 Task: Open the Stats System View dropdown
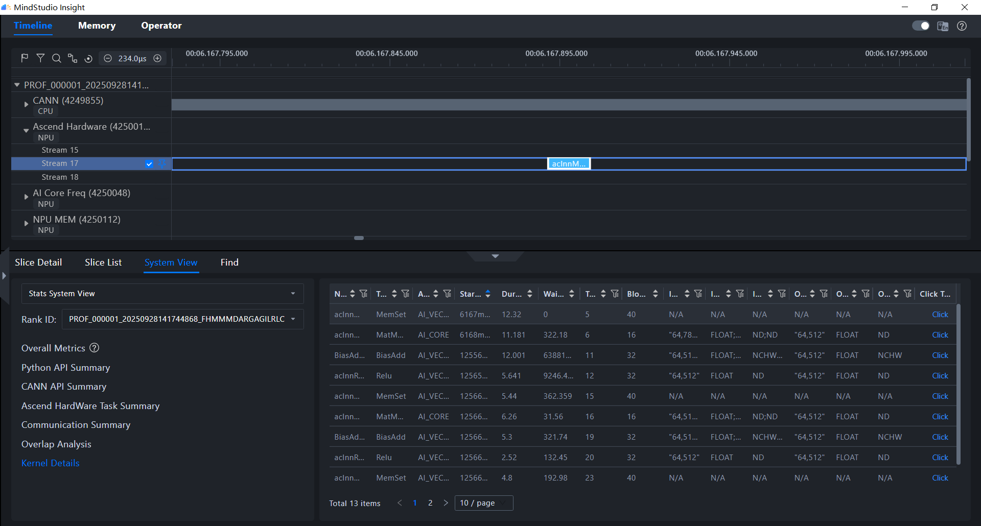pyautogui.click(x=162, y=294)
